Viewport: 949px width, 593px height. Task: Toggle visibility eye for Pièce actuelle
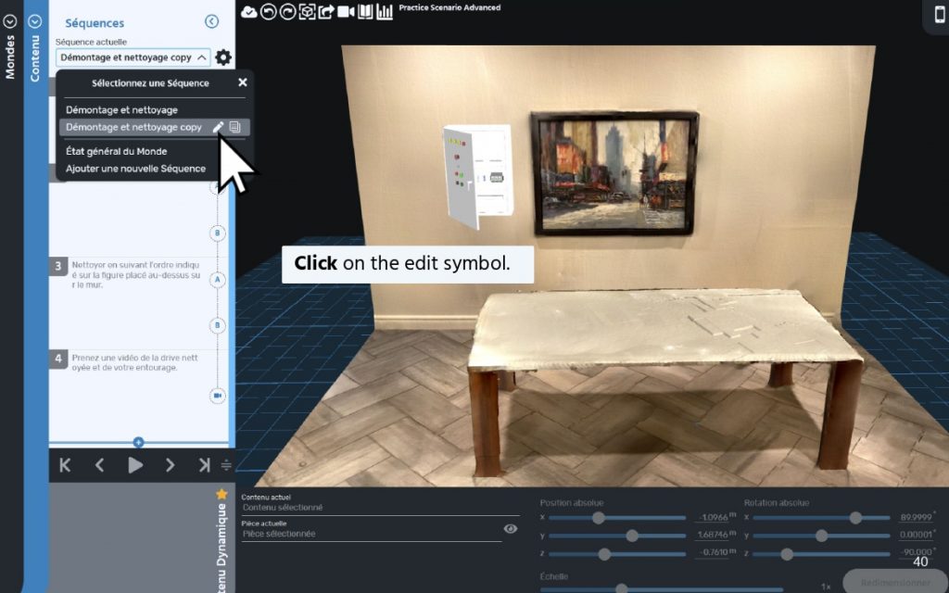(511, 529)
